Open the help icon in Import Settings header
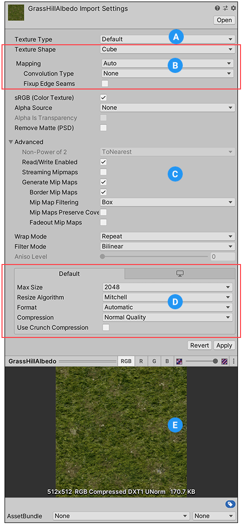 tap(217, 8)
